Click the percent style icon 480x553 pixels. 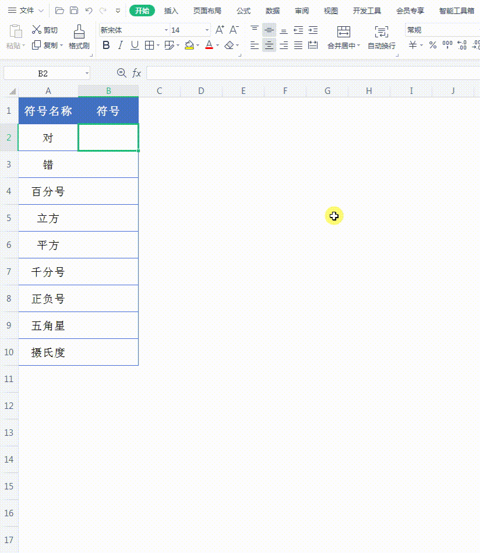coord(434,45)
